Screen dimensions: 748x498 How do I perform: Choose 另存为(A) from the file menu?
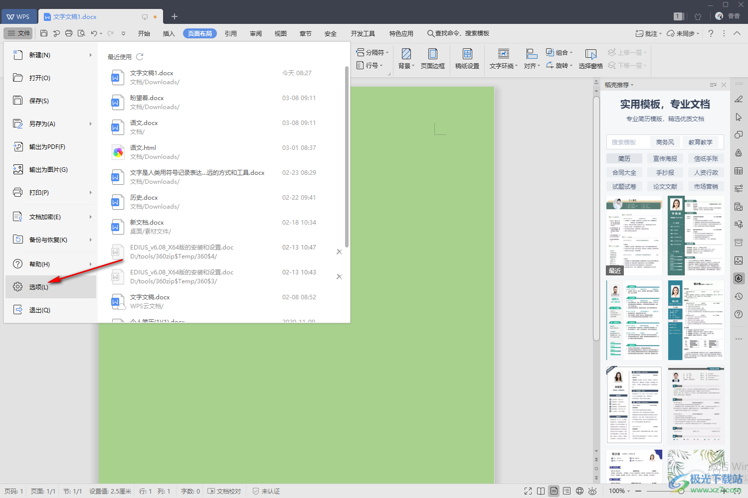[51, 124]
